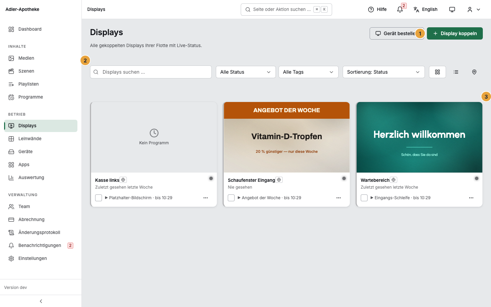Open Playlisten in sidebar
491x307 pixels.
point(41,84)
